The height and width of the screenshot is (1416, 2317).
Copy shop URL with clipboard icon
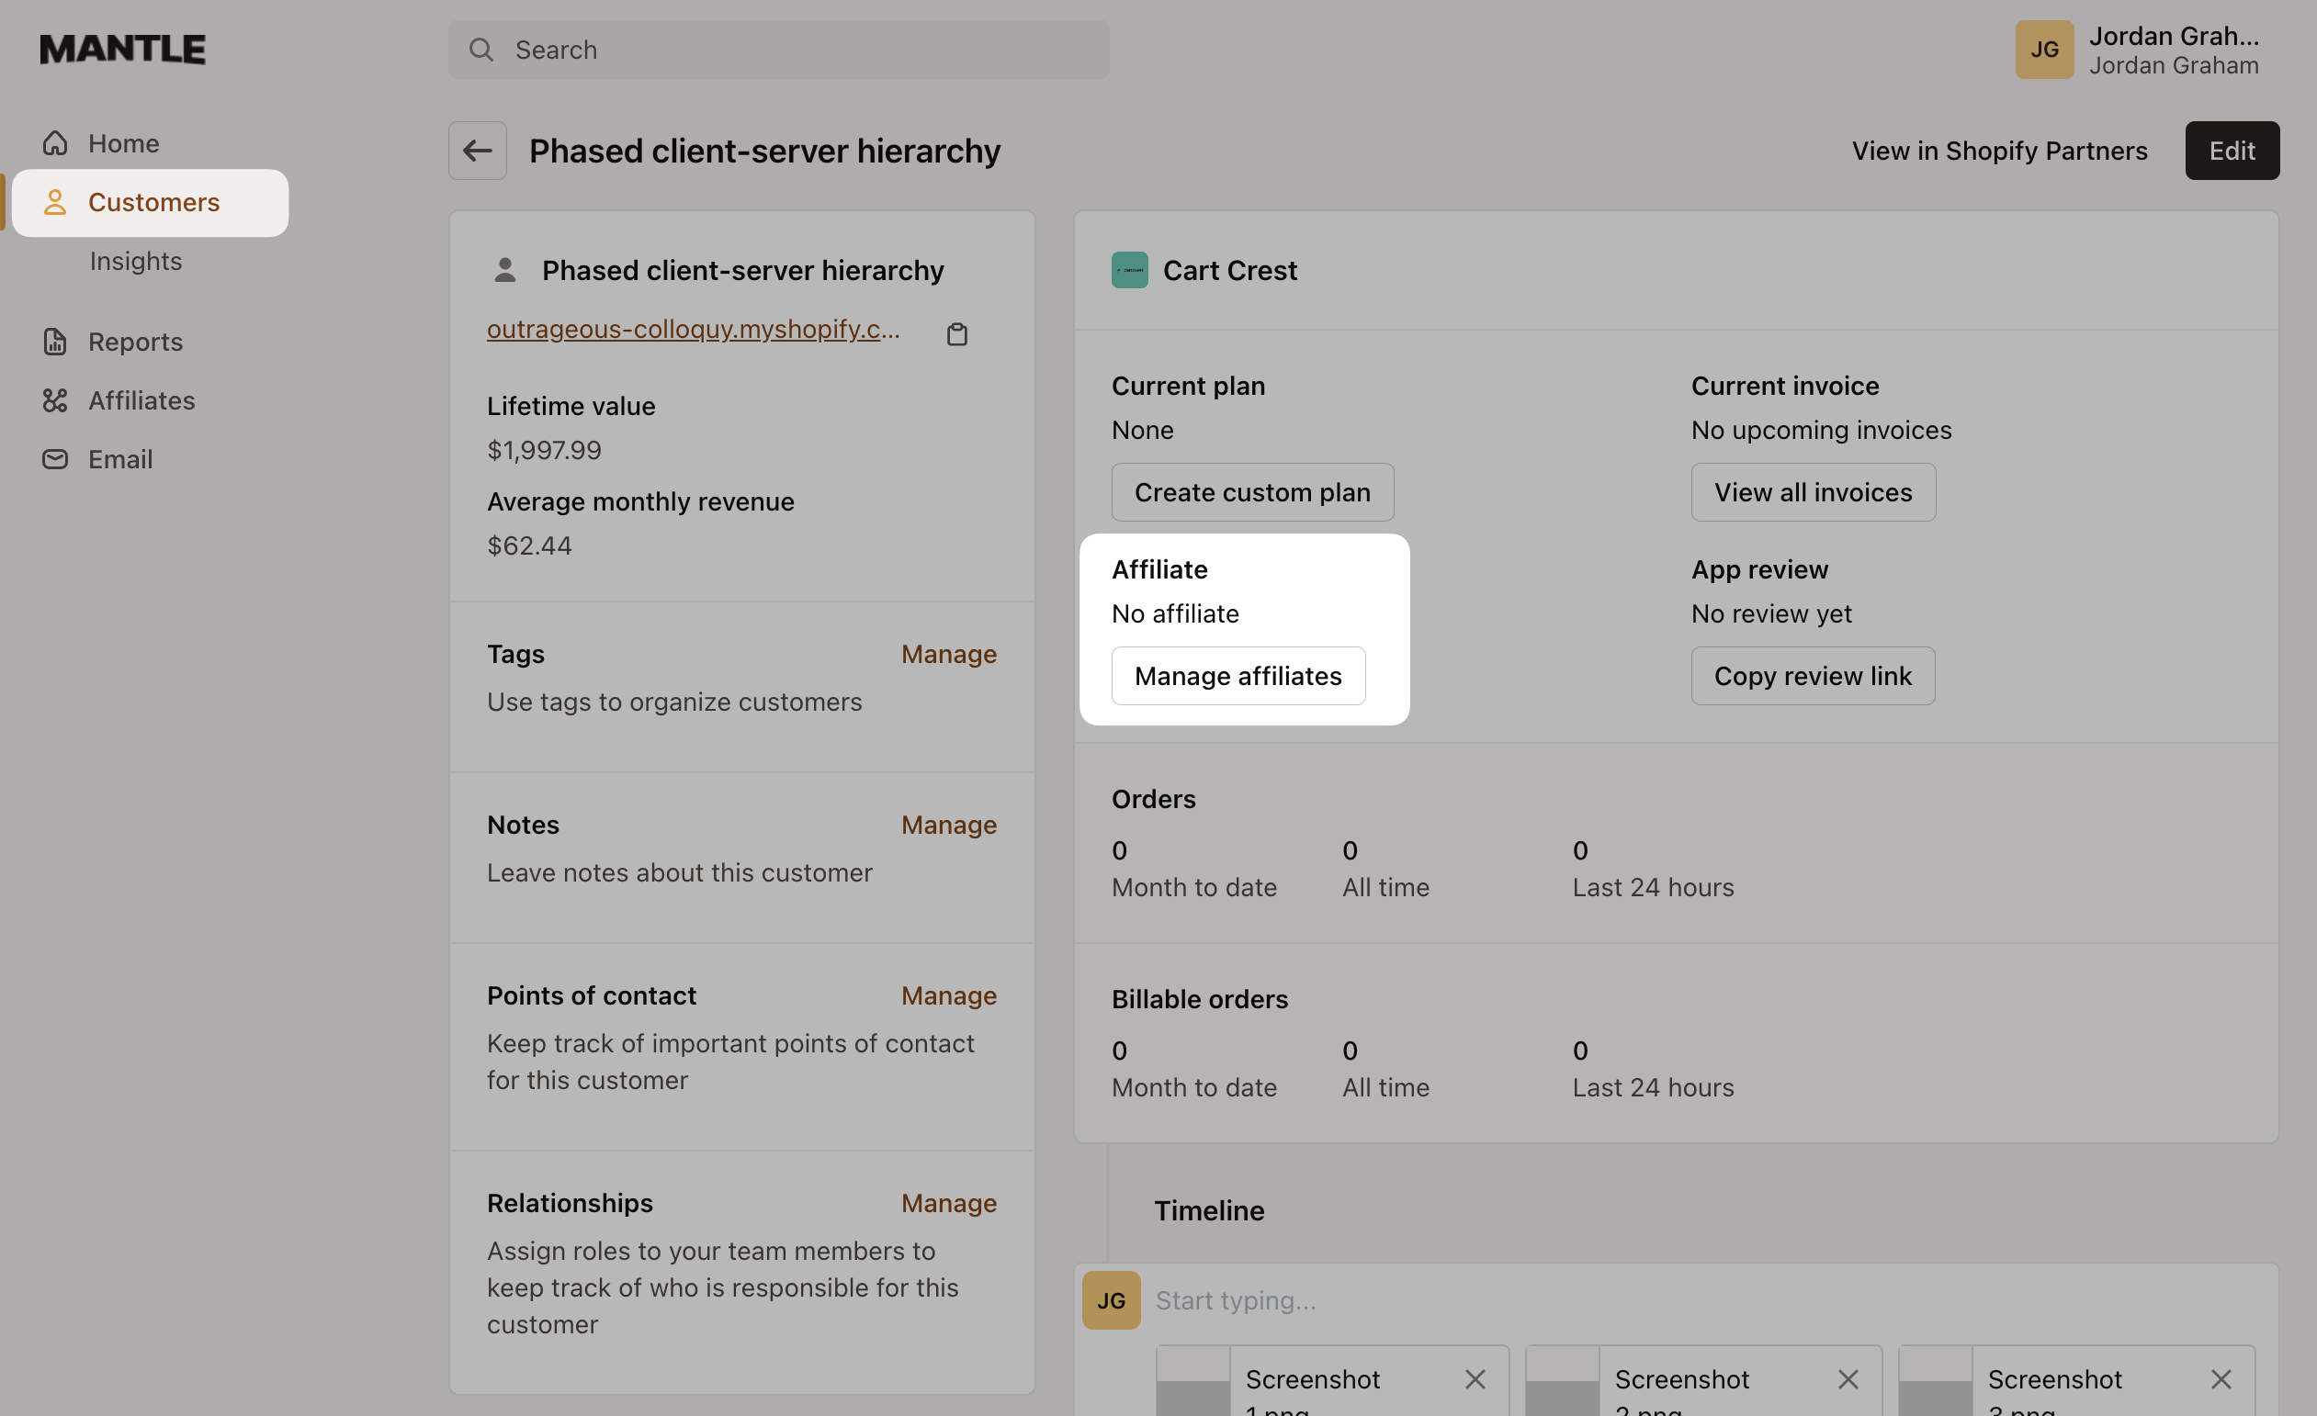point(956,333)
